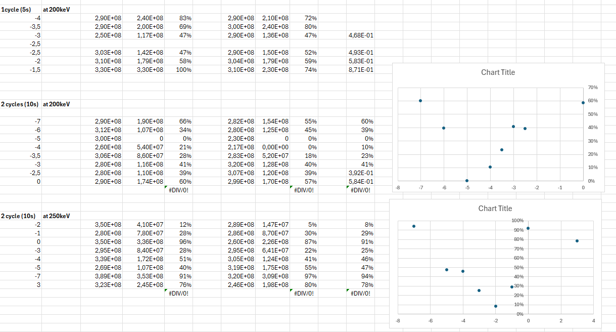Select the 3,12E+08 cell
The width and height of the screenshot is (616, 332).
(x=102, y=130)
